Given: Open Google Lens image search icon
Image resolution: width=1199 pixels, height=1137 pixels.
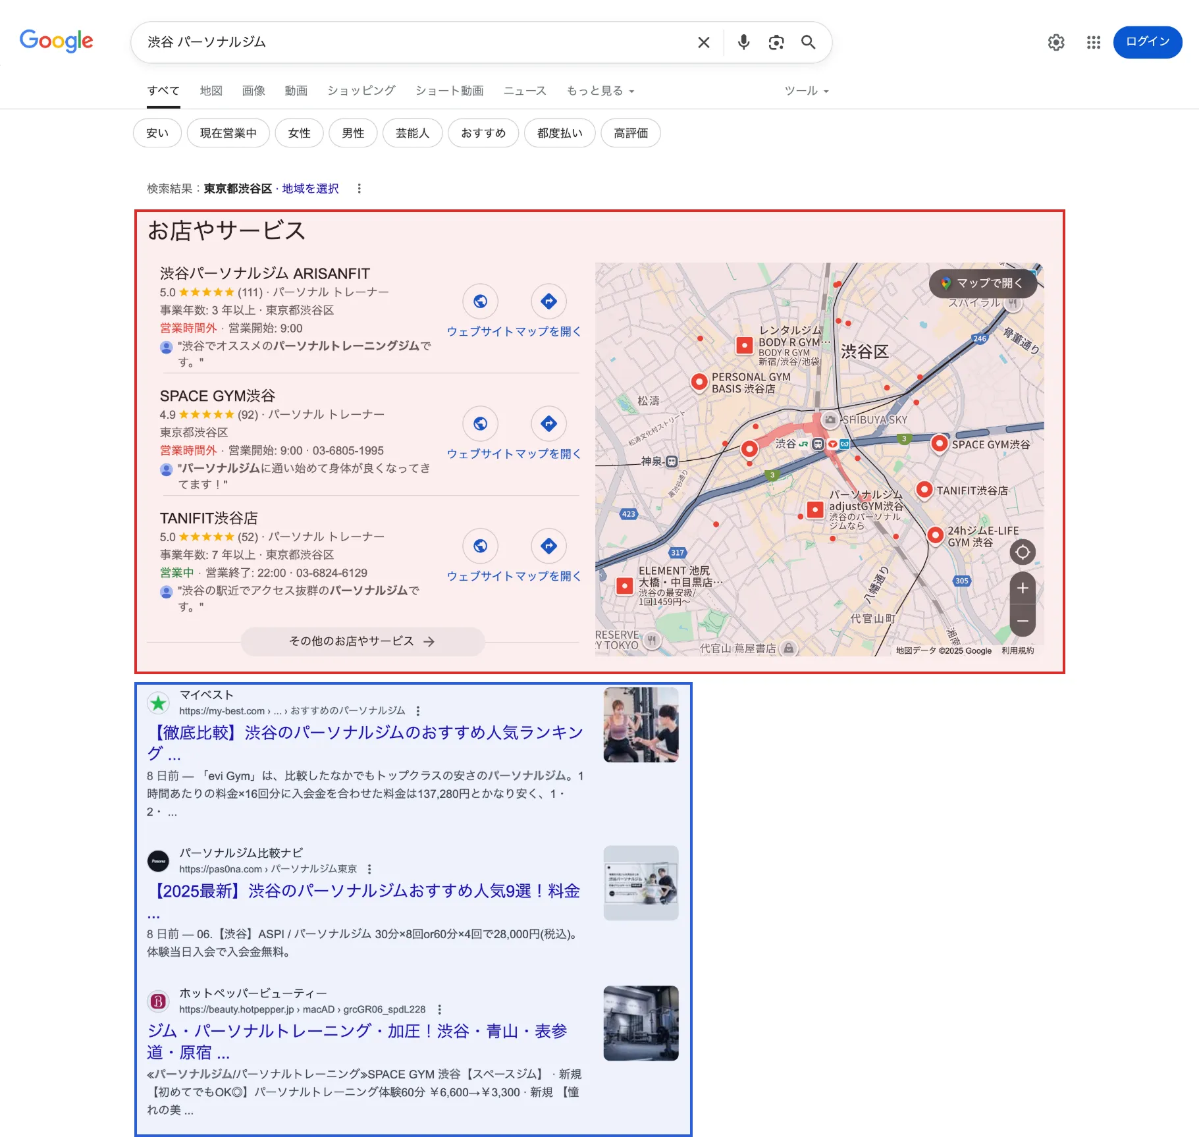Looking at the screenshot, I should coord(776,42).
